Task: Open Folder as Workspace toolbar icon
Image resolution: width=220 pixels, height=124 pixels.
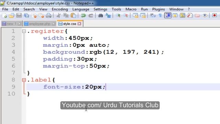Action: (x=197, y=15)
